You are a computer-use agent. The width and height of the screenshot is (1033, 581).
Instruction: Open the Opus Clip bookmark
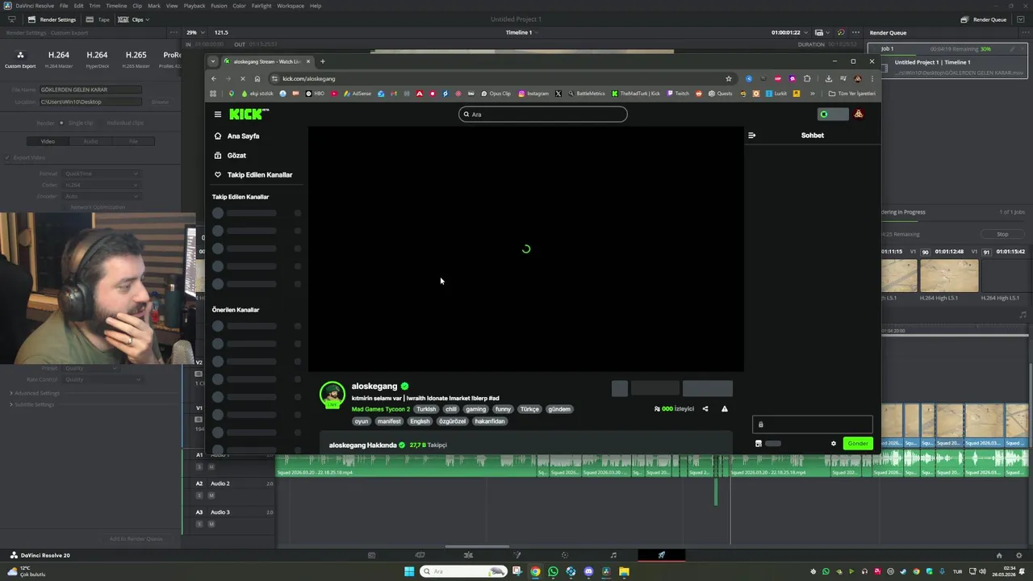pos(496,94)
